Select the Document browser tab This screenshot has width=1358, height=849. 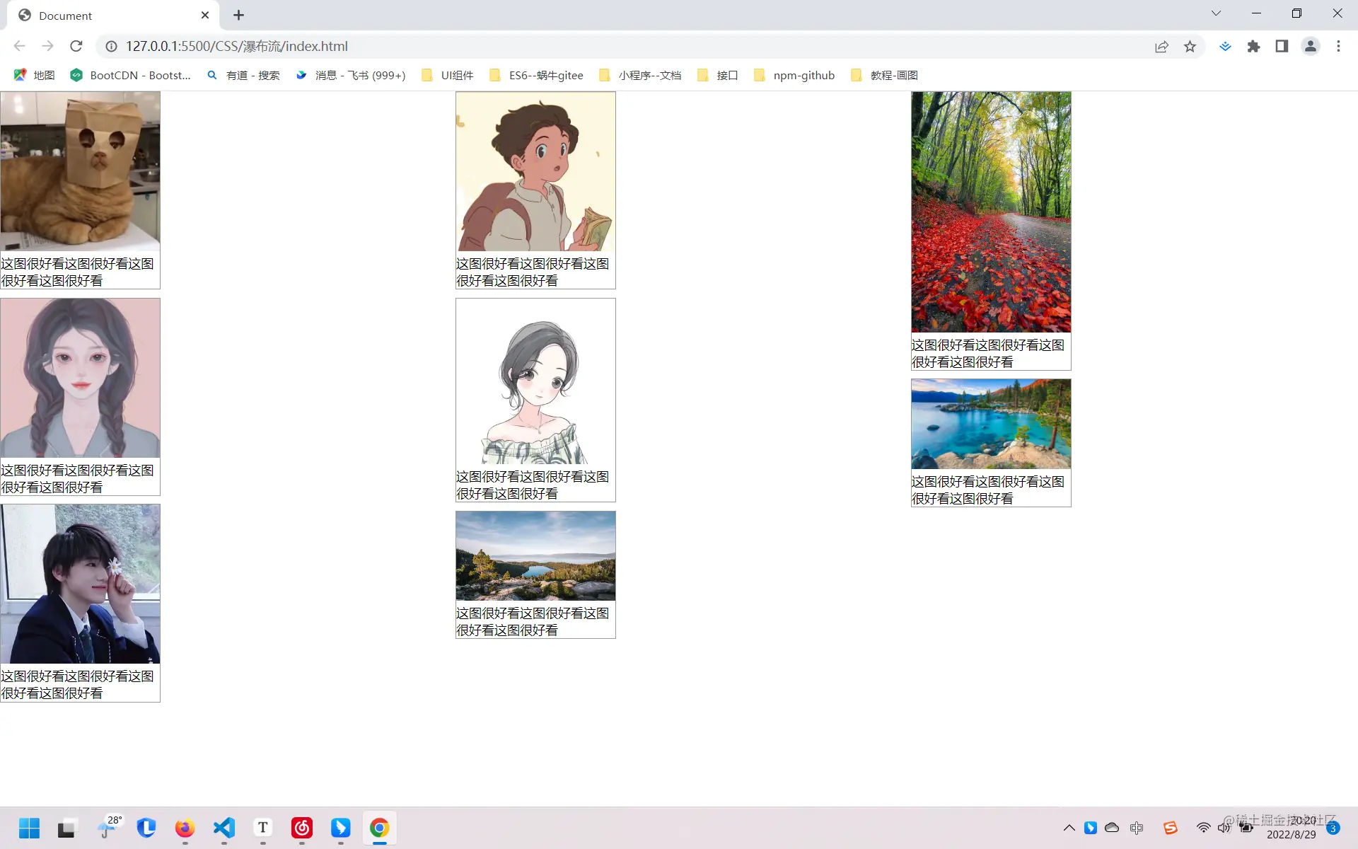[x=106, y=16]
